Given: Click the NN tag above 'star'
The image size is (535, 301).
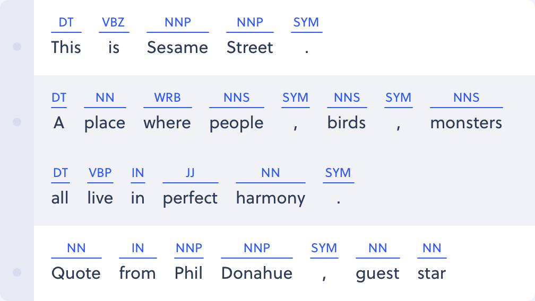Looking at the screenshot, I should pyautogui.click(x=432, y=248).
